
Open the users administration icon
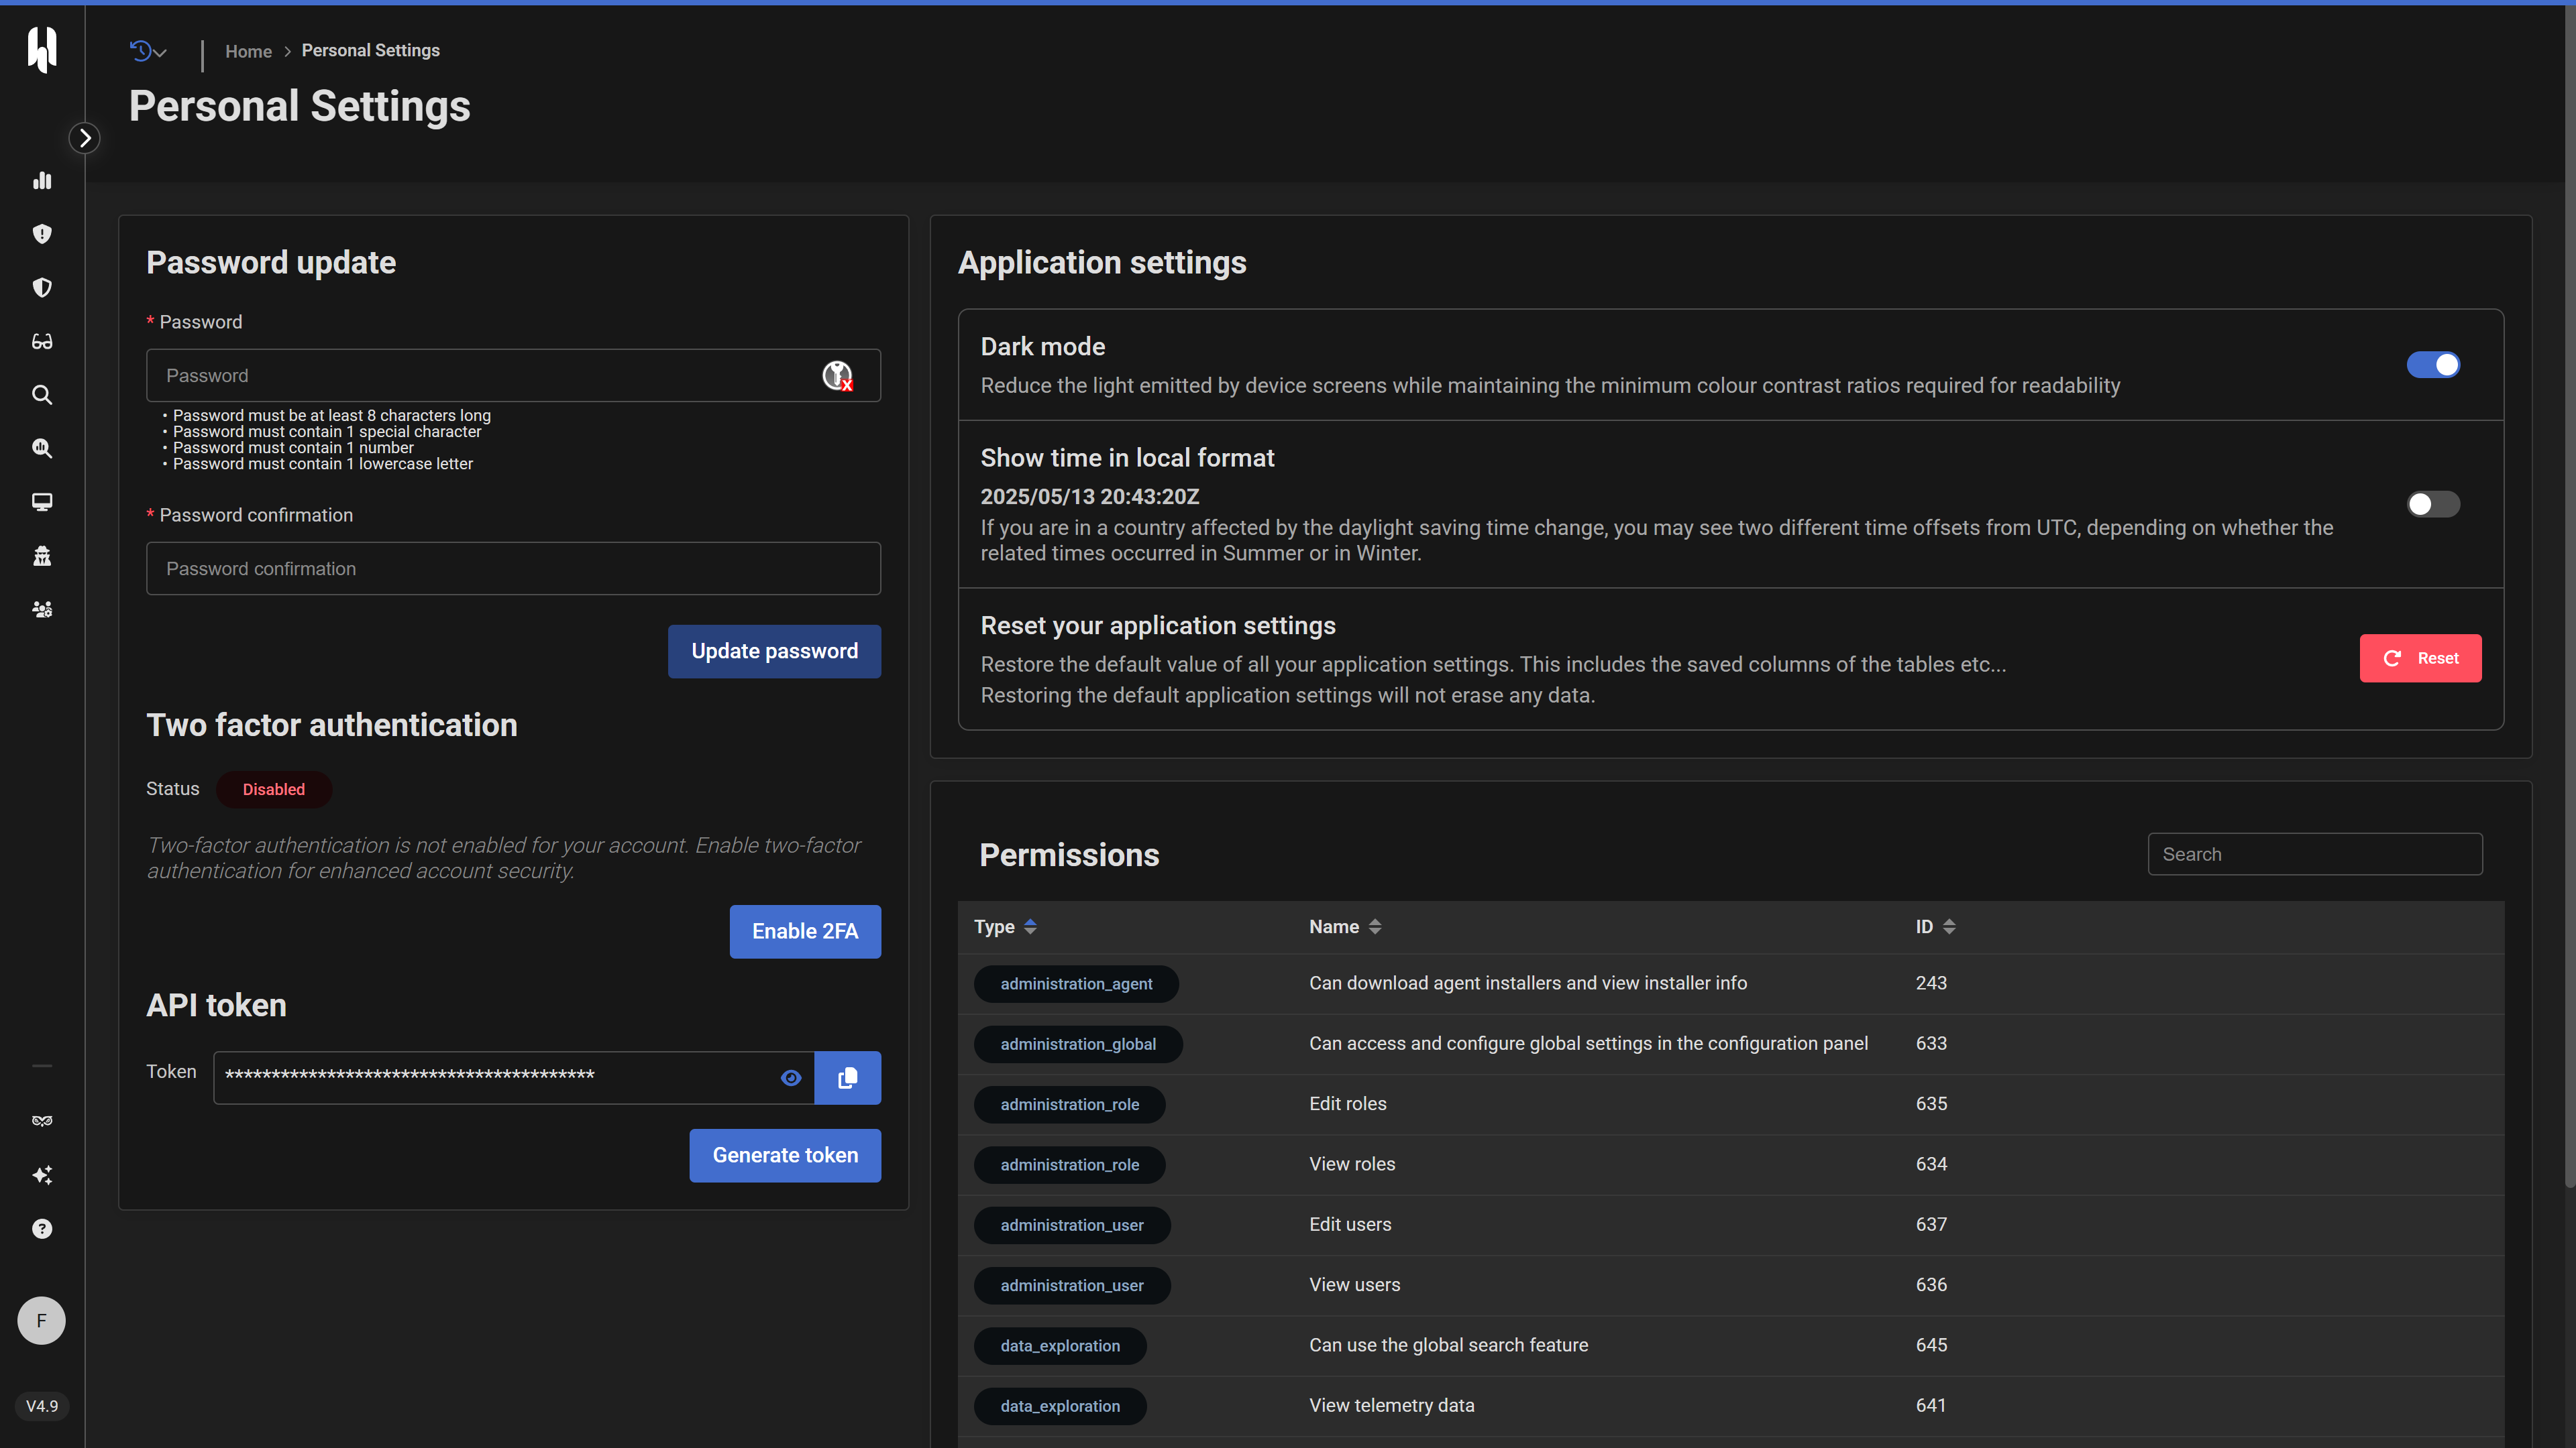[x=42, y=609]
